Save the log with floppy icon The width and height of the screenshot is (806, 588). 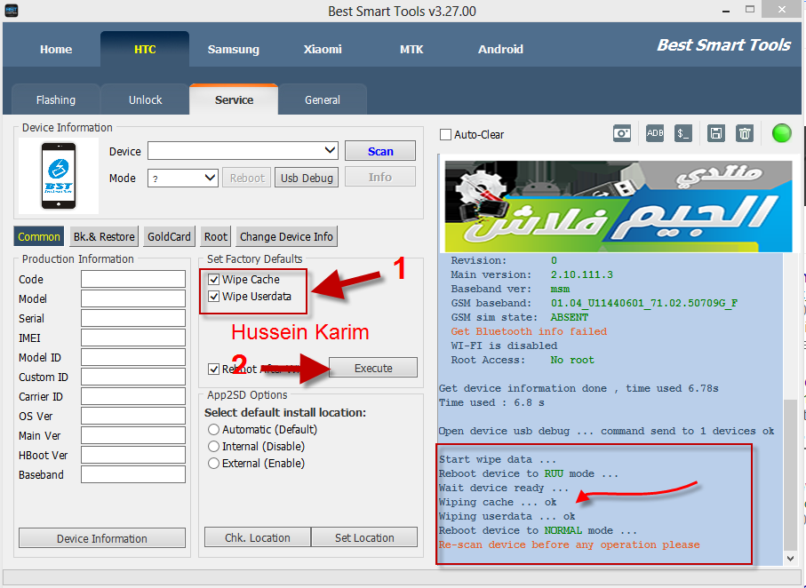pyautogui.click(x=715, y=133)
